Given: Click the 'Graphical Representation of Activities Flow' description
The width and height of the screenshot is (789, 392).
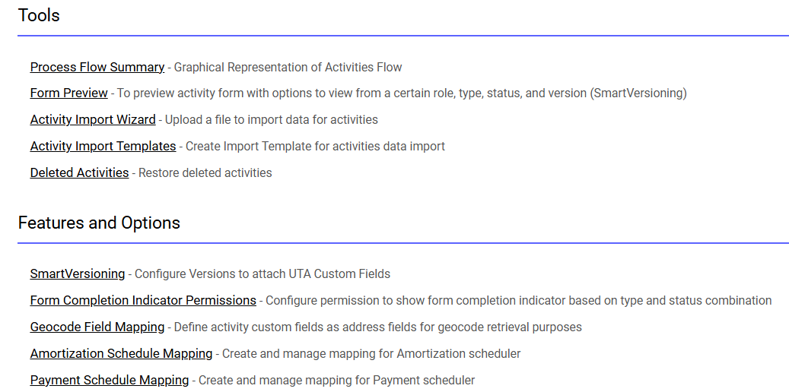Looking at the screenshot, I should click(x=288, y=67).
